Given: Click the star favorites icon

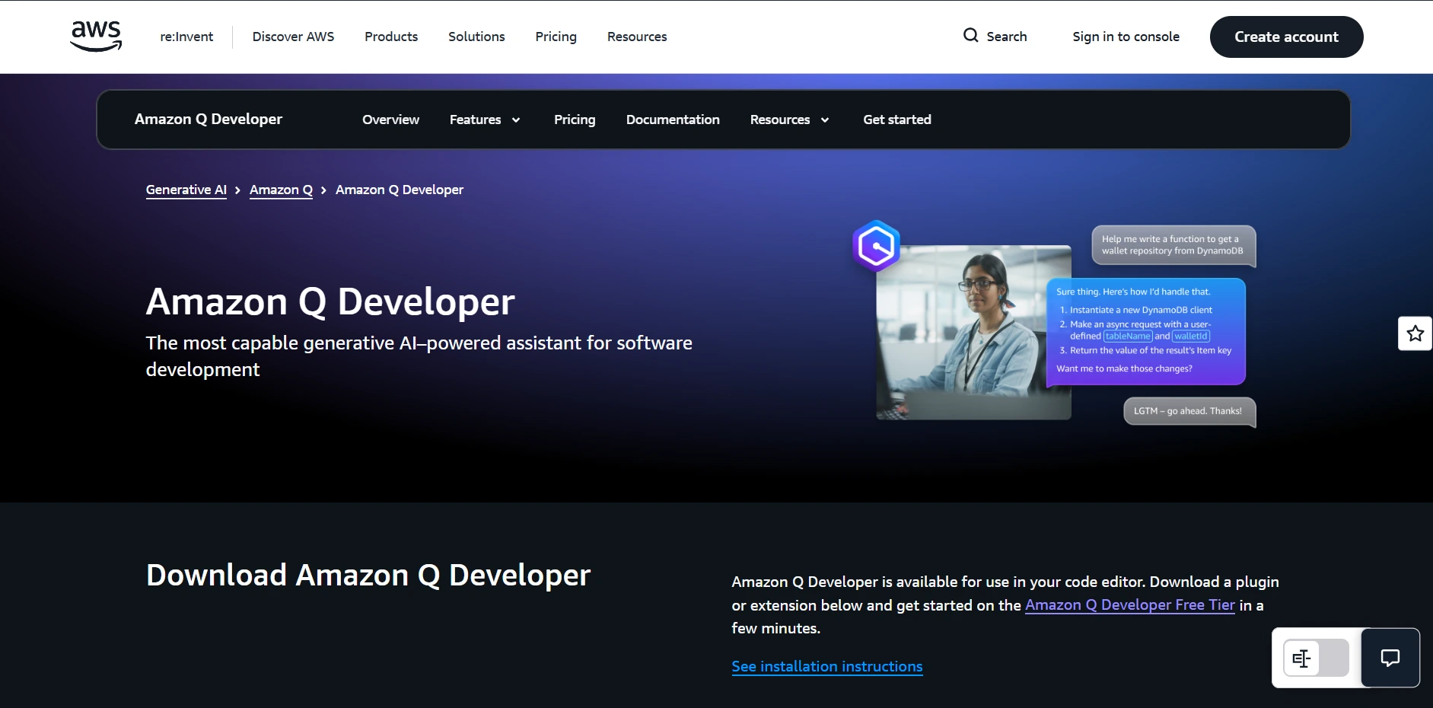Looking at the screenshot, I should [1415, 333].
